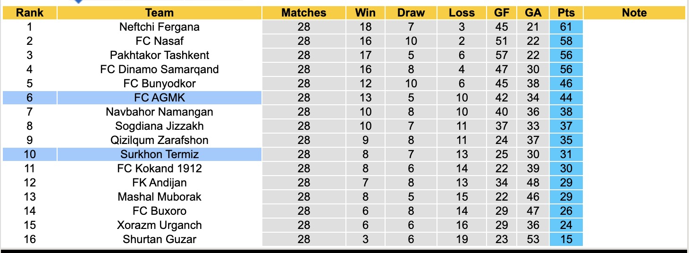Open the Pakhtakor Tashkent team entry
Viewport: 689px width, 253px height.
coord(160,55)
